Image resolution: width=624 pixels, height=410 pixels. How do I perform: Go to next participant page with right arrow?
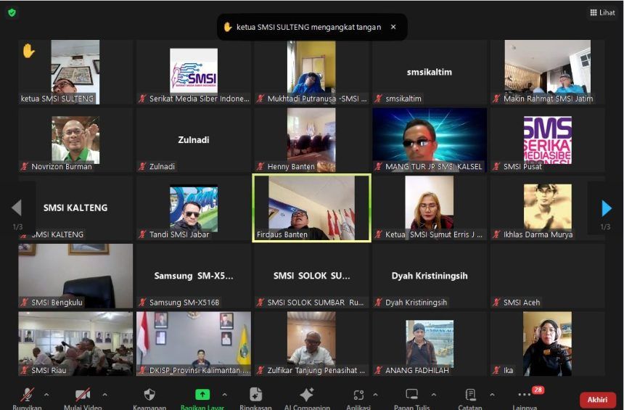607,209
